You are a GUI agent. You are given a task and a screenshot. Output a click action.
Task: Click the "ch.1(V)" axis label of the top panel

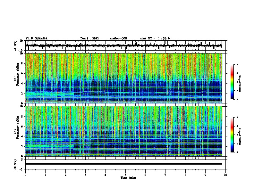point(15,45)
